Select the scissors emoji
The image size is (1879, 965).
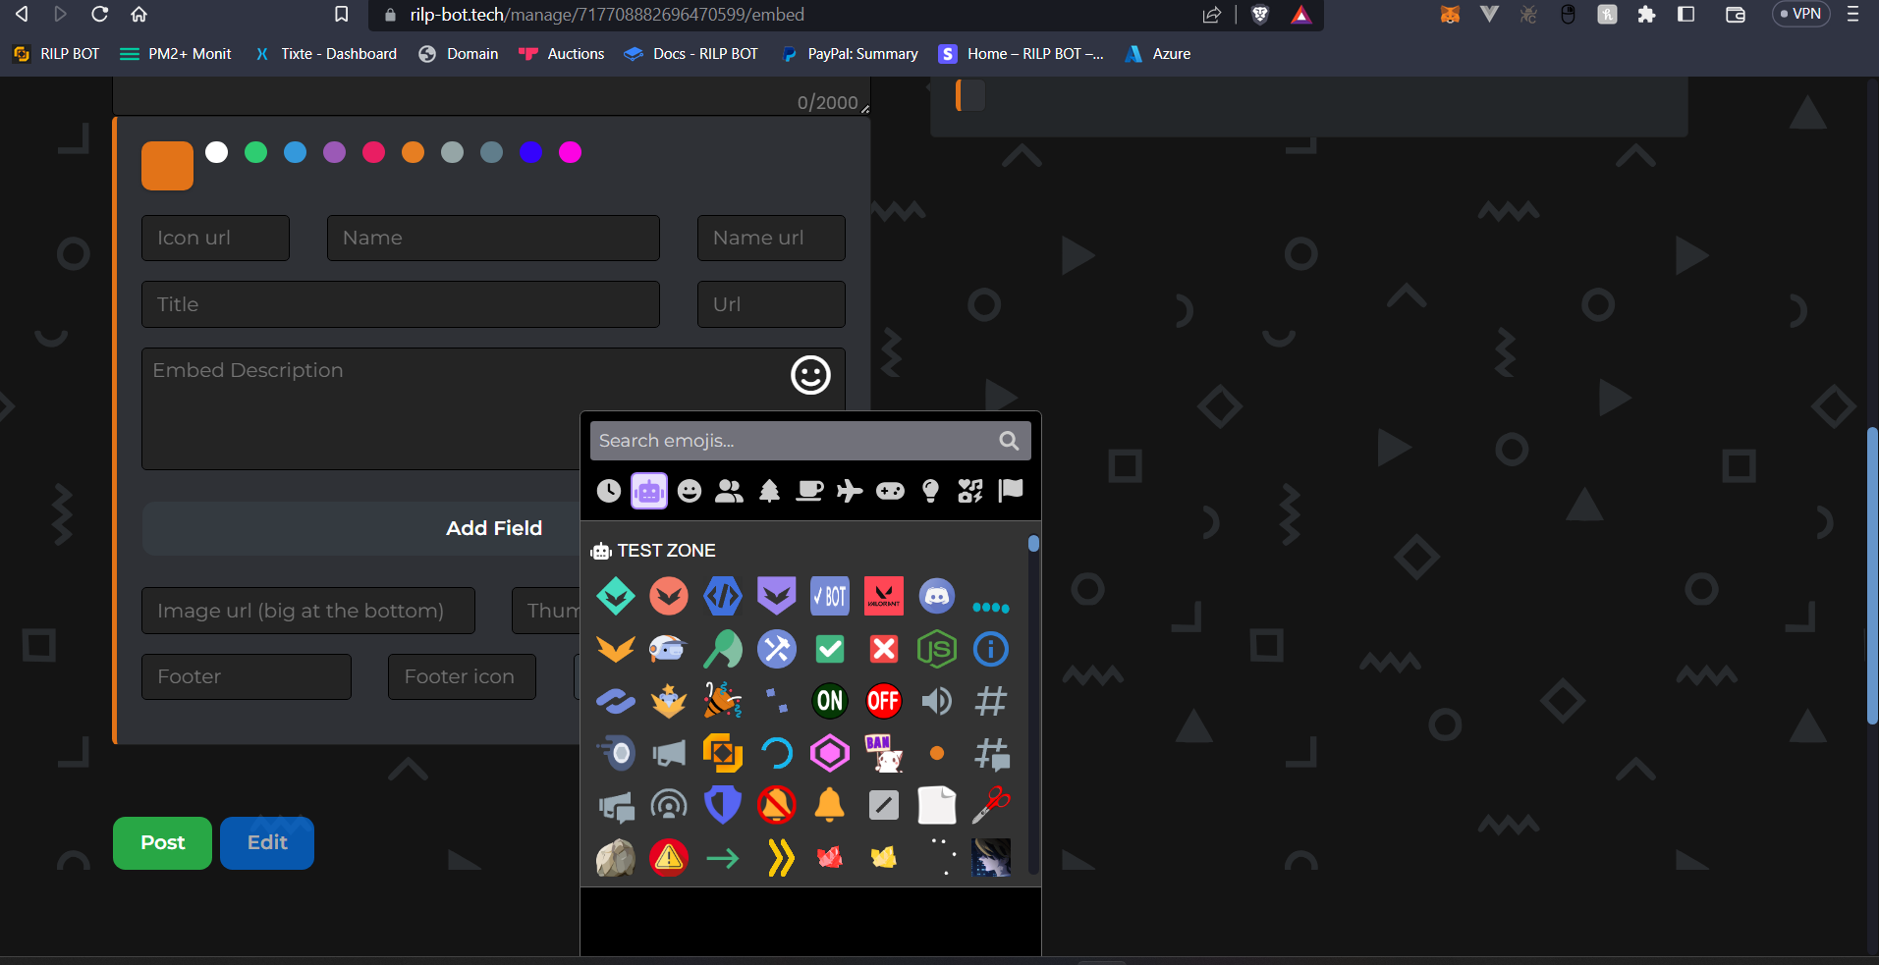click(991, 805)
